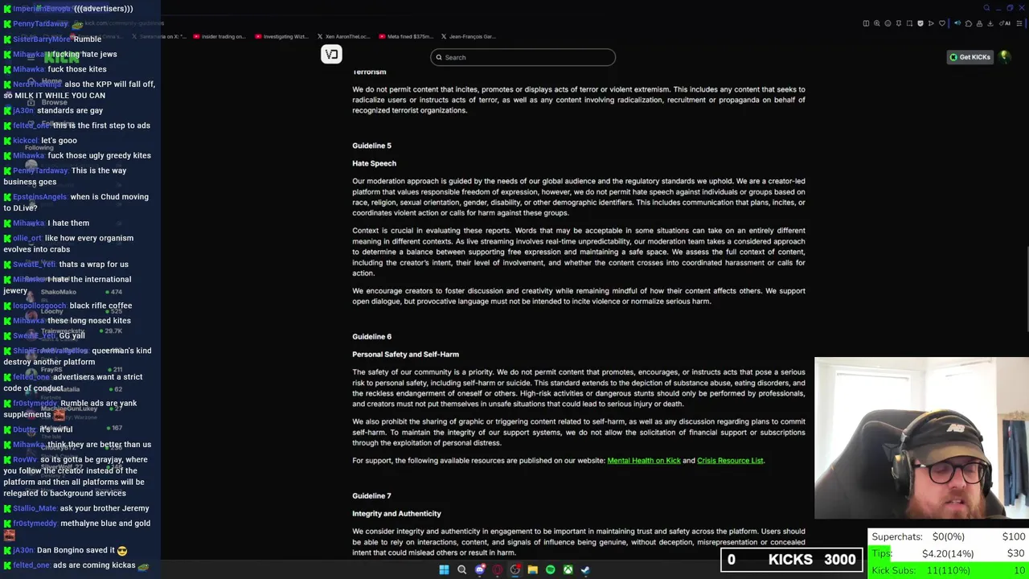Screen dimensions: 1029x579
Task: Switch to 'Jean-François Gar...' browser tab
Action: [468, 36]
